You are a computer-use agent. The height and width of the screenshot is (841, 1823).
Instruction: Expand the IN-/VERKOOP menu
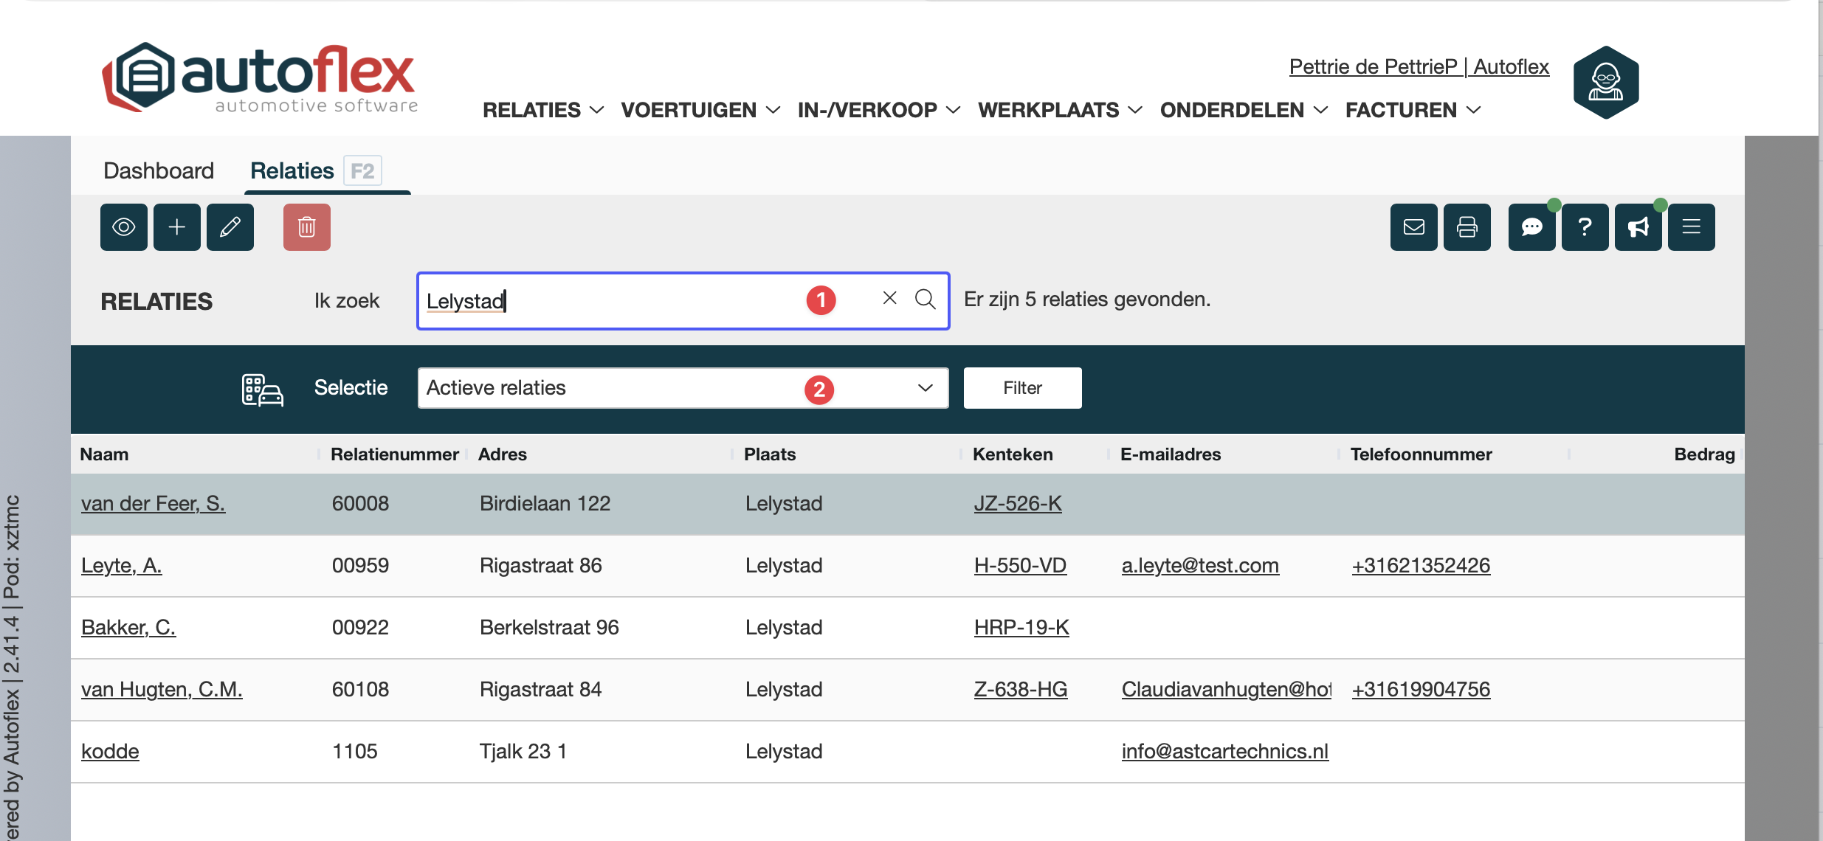pos(879,110)
